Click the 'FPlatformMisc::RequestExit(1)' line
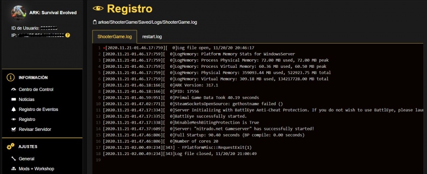The height and width of the screenshot is (174, 427). tap(177, 147)
